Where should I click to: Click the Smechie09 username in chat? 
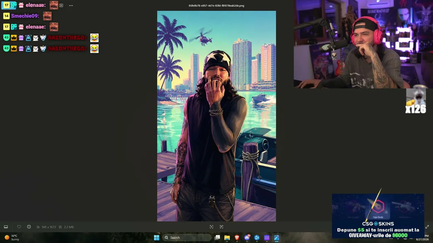point(24,16)
